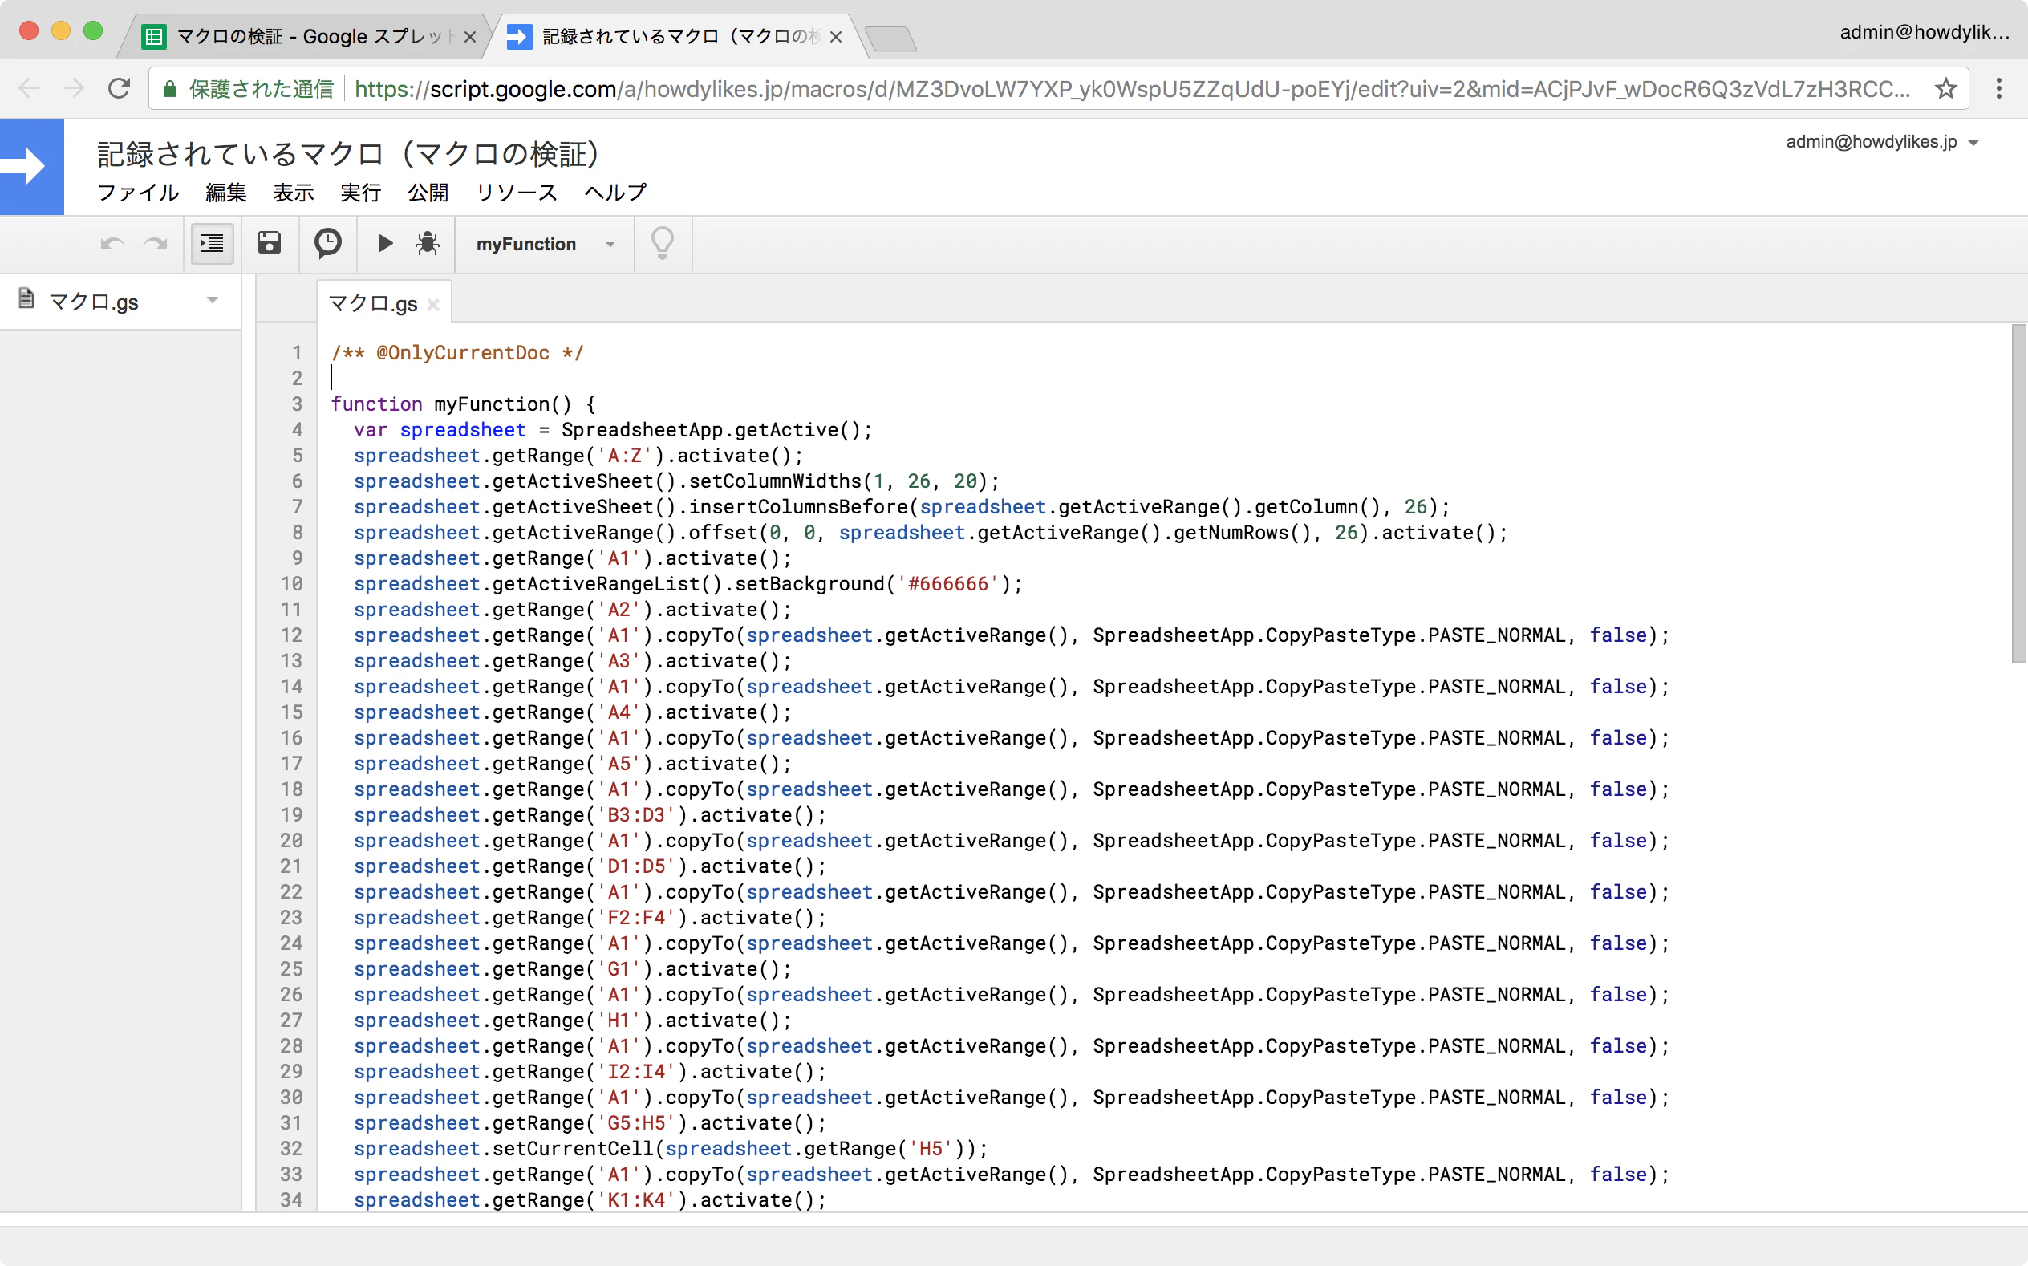2028x1266 pixels.
Task: Click the '#666666' color string in code
Action: click(x=947, y=583)
